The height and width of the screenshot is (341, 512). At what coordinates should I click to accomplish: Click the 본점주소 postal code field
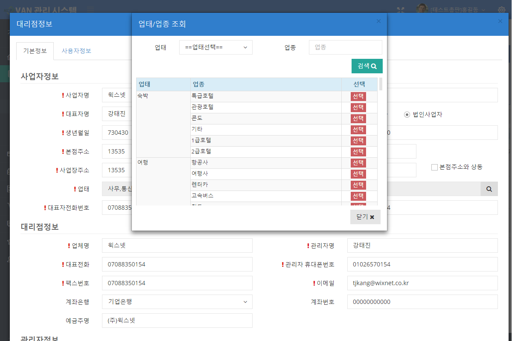117,151
